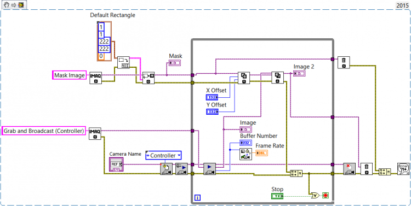Select the IMAQ Dispose node beside Close Camera
411x206 pixels.
tap(366, 169)
